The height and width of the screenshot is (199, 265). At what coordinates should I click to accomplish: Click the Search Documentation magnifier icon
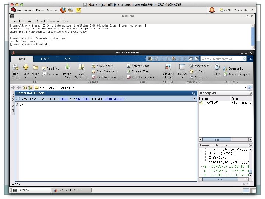coord(244,59)
